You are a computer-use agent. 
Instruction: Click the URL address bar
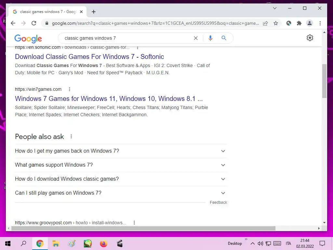tap(155, 23)
